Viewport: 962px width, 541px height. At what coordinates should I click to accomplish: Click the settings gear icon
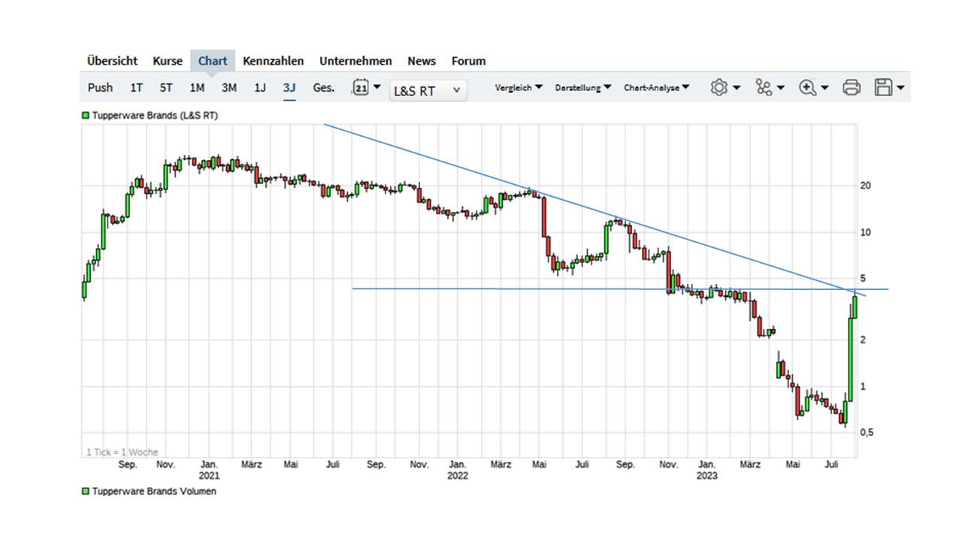point(719,88)
